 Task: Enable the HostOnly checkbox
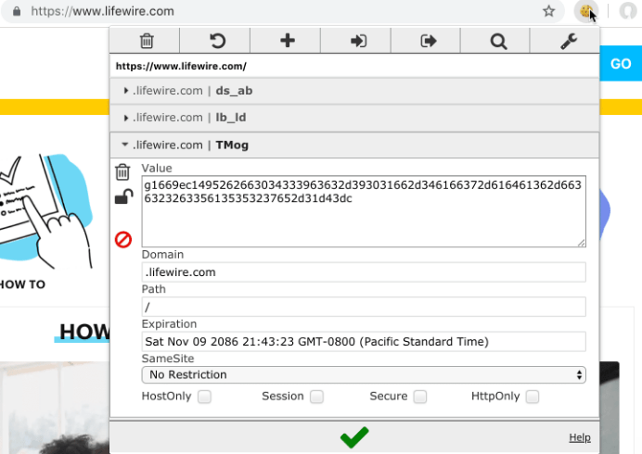pyautogui.click(x=204, y=397)
